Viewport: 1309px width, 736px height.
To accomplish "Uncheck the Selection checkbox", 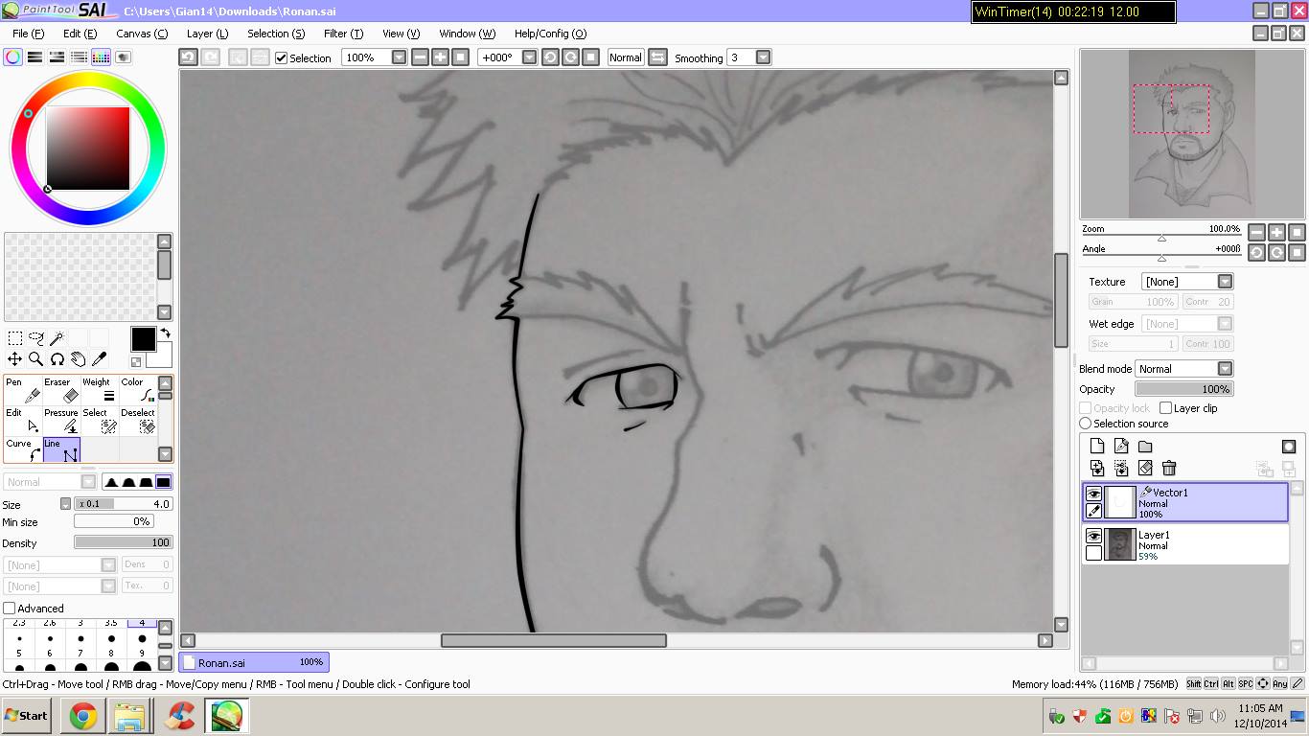I will click(282, 57).
